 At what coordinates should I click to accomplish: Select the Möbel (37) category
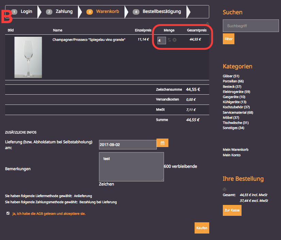tap(231, 118)
